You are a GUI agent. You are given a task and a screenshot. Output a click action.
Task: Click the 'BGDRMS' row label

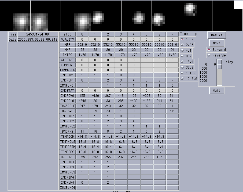[x=68, y=131]
